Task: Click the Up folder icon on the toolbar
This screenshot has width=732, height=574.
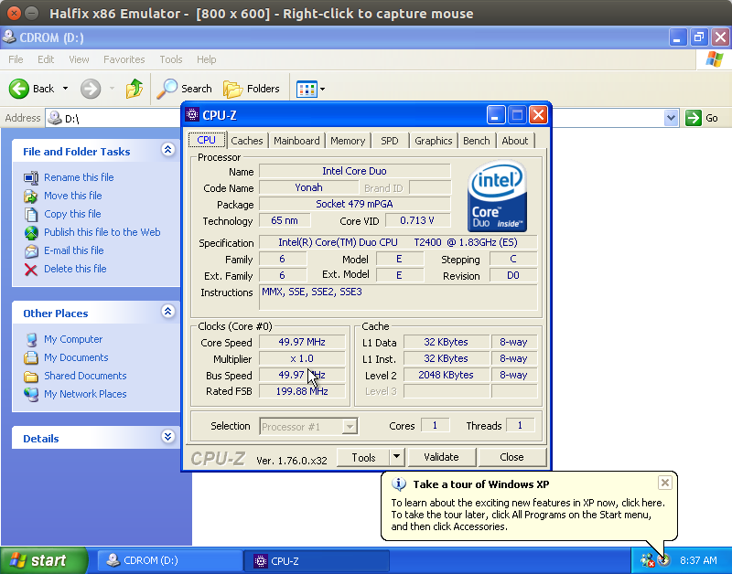Action: [x=133, y=89]
